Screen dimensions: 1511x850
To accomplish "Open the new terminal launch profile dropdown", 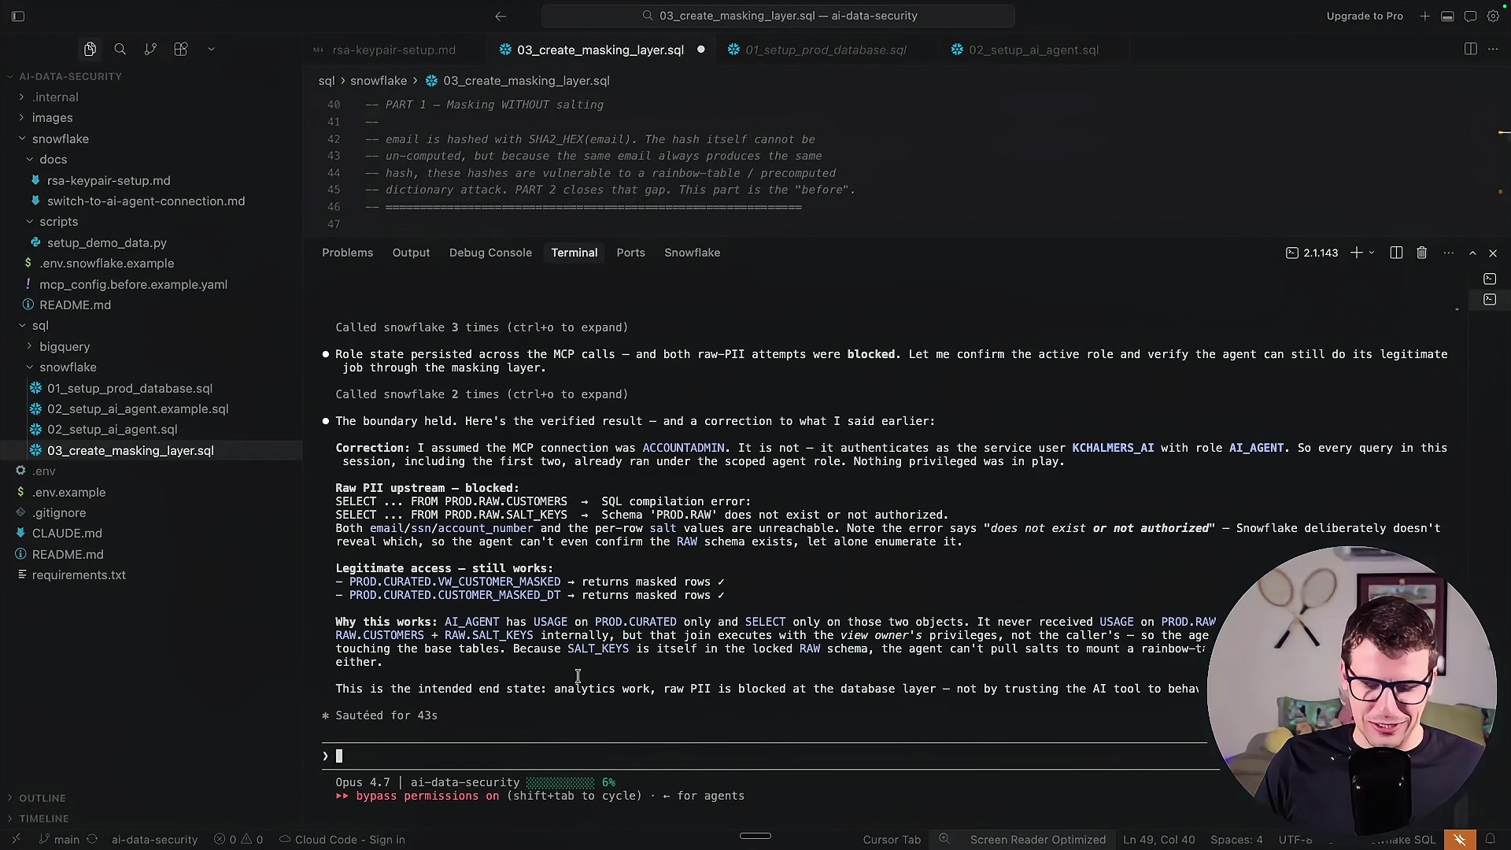I will point(1372,253).
